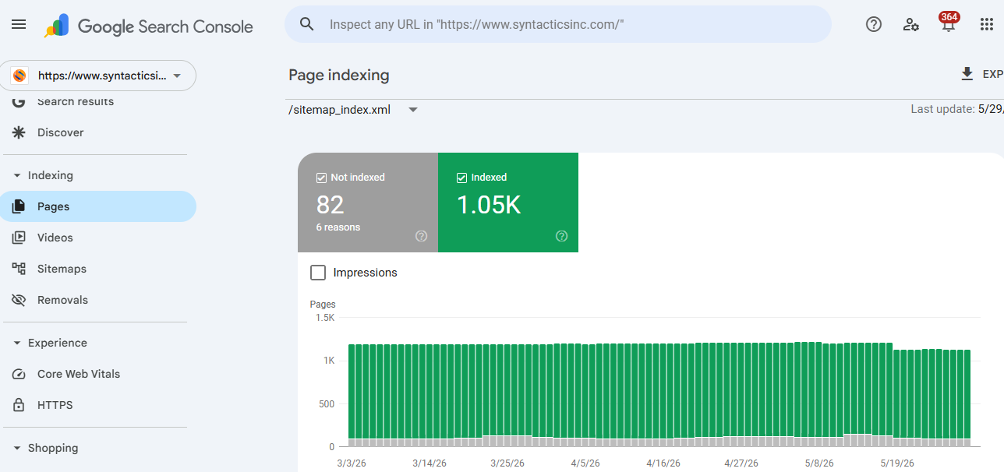Click the Page indexing heading

click(339, 75)
